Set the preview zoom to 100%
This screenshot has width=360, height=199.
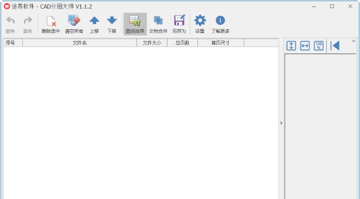pyautogui.click(x=319, y=46)
